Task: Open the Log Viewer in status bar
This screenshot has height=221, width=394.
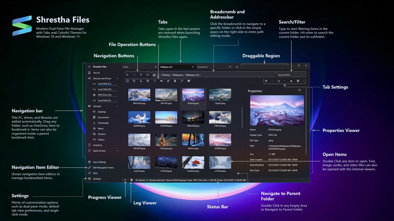Action: (131, 180)
